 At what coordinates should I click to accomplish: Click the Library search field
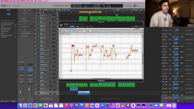pyautogui.click(x=8, y=21)
